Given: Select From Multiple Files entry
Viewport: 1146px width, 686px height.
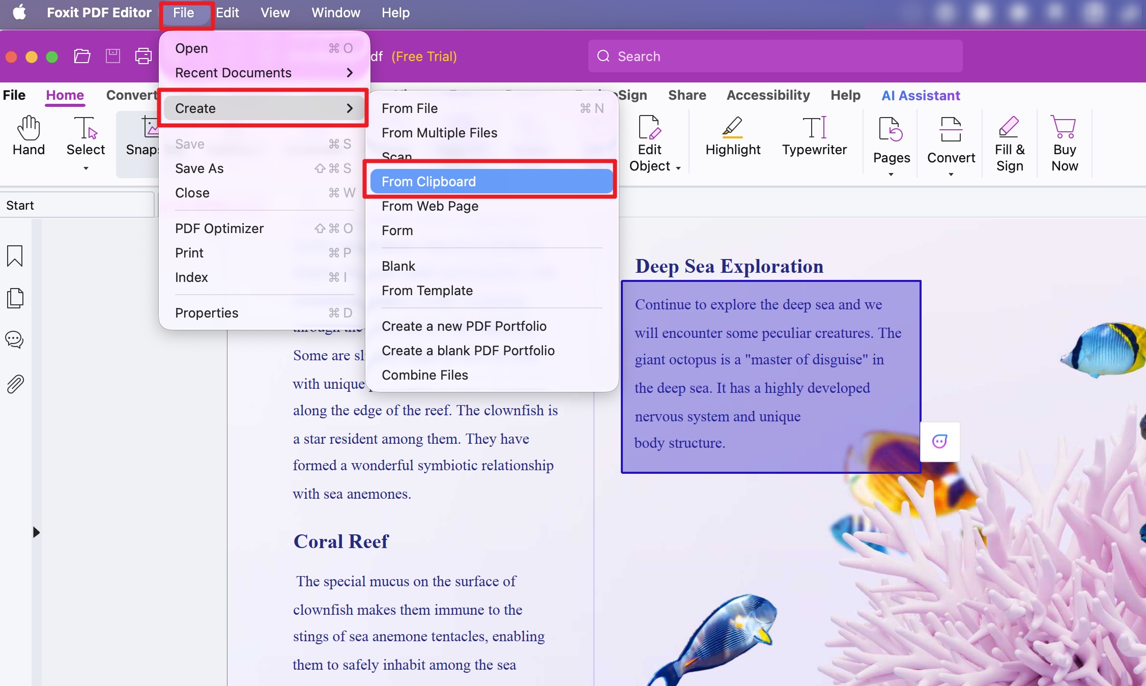Looking at the screenshot, I should pyautogui.click(x=492, y=133).
